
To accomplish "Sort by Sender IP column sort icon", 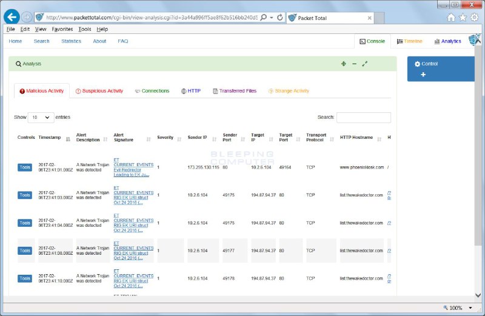I will click(214, 140).
